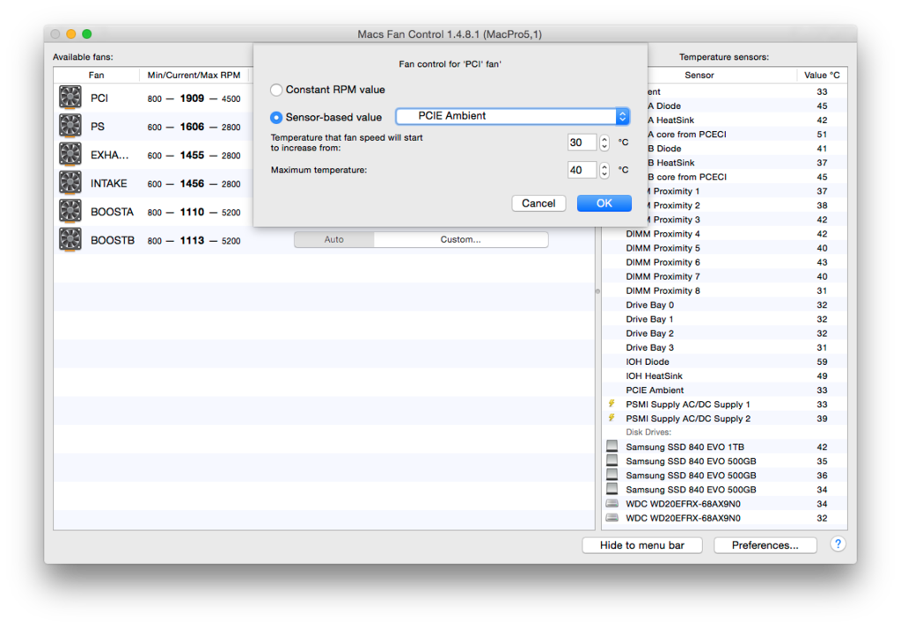Click the Samsung SSD 840 EVO 1TB drive icon
This screenshot has height=627, width=901.
click(x=612, y=446)
